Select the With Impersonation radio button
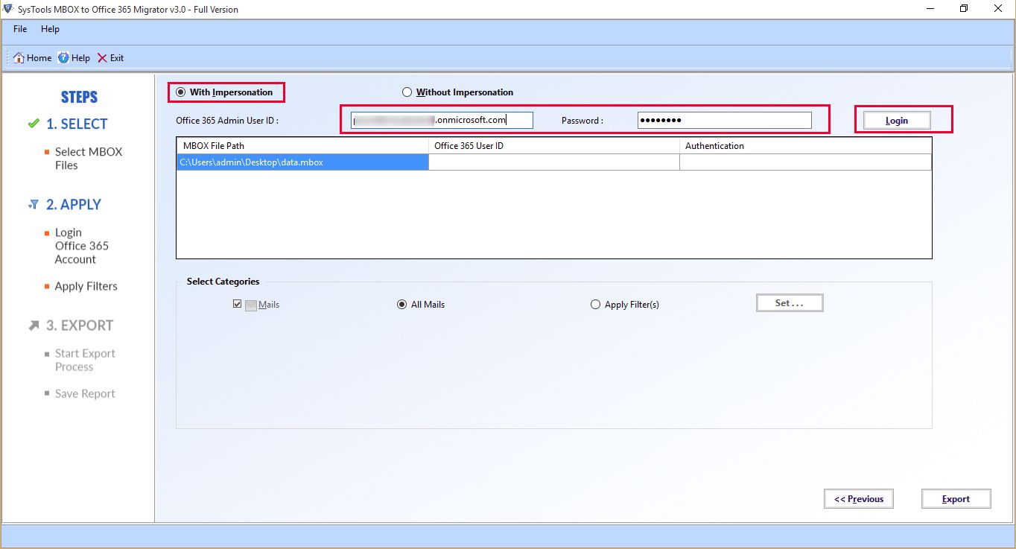The image size is (1016, 549). pyautogui.click(x=180, y=92)
